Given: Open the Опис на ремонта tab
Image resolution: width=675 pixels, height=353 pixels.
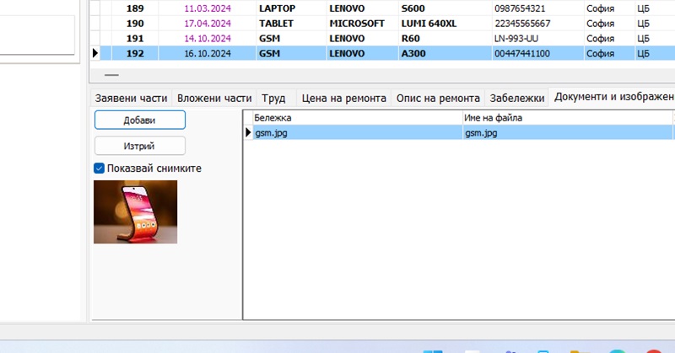Looking at the screenshot, I should [x=438, y=98].
